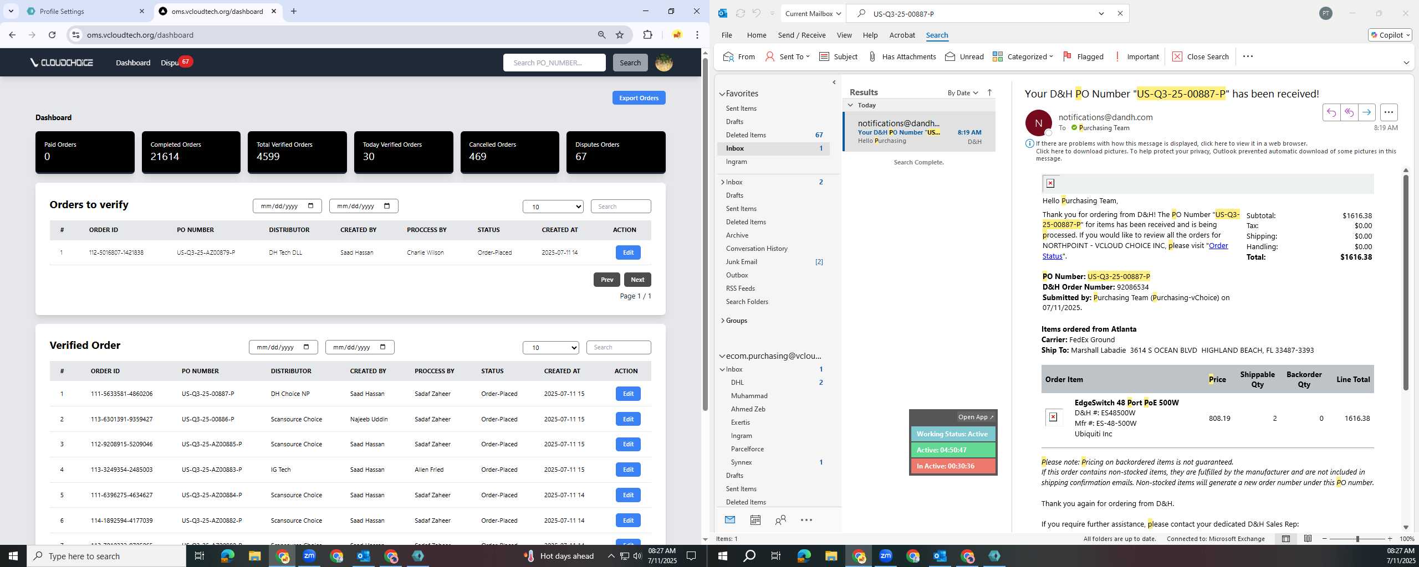This screenshot has width=1419, height=567.
Task: Open Send / Receive ribbon tab
Action: (802, 35)
